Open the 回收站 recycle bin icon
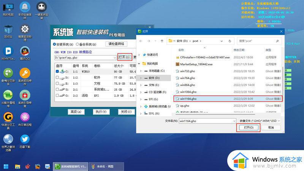Screen dimensions: 304x171 [x=8, y=32]
